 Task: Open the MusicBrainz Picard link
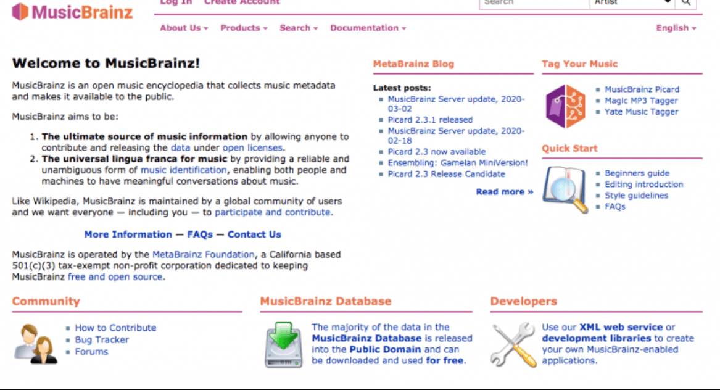[x=642, y=89]
